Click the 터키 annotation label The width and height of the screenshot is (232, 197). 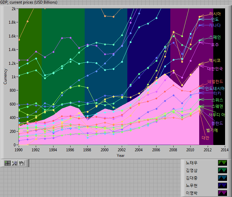click(217, 93)
